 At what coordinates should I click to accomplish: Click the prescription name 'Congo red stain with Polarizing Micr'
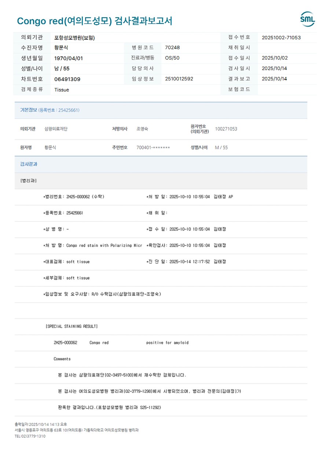(x=104, y=246)
